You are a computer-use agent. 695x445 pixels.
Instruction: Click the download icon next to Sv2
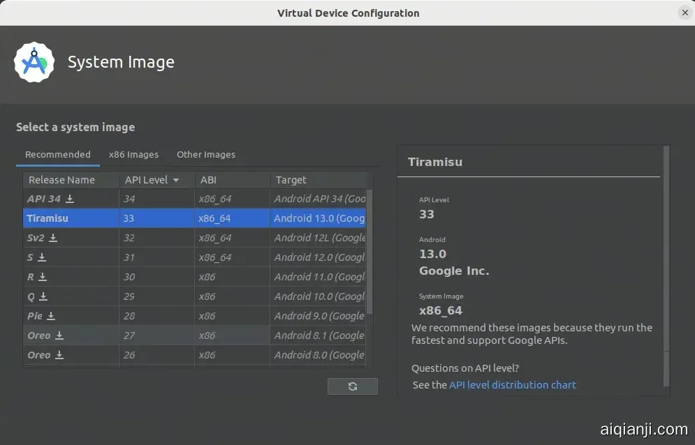pyautogui.click(x=53, y=239)
